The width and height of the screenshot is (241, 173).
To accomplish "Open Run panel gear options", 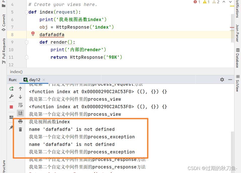I will coord(222,80).
